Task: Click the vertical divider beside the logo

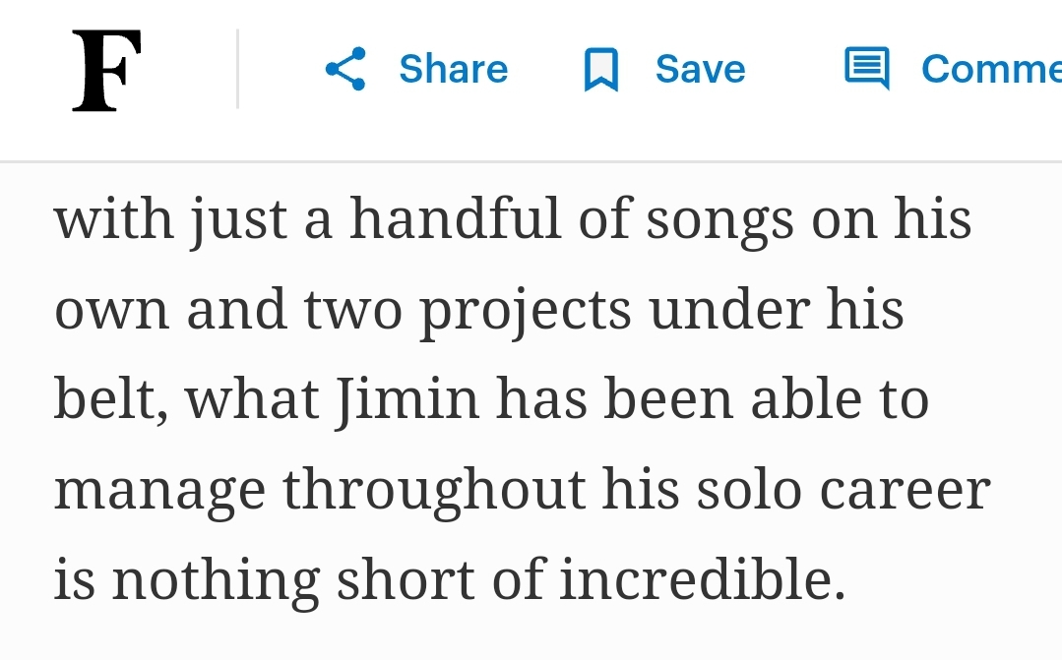Action: coord(237,69)
